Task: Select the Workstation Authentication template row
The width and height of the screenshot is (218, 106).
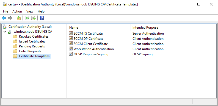Action: coord(116,49)
